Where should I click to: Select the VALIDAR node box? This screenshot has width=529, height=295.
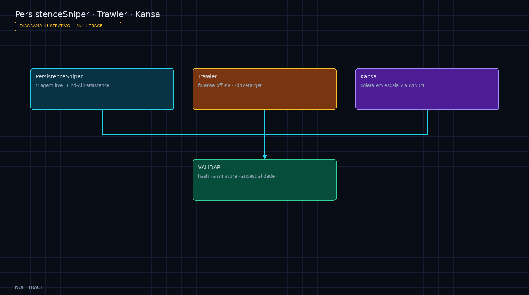point(264,180)
